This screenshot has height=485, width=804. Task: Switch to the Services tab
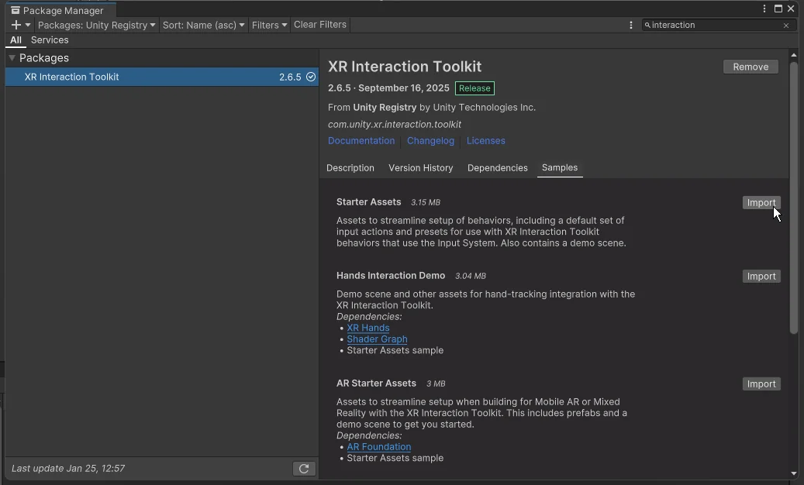click(50, 40)
